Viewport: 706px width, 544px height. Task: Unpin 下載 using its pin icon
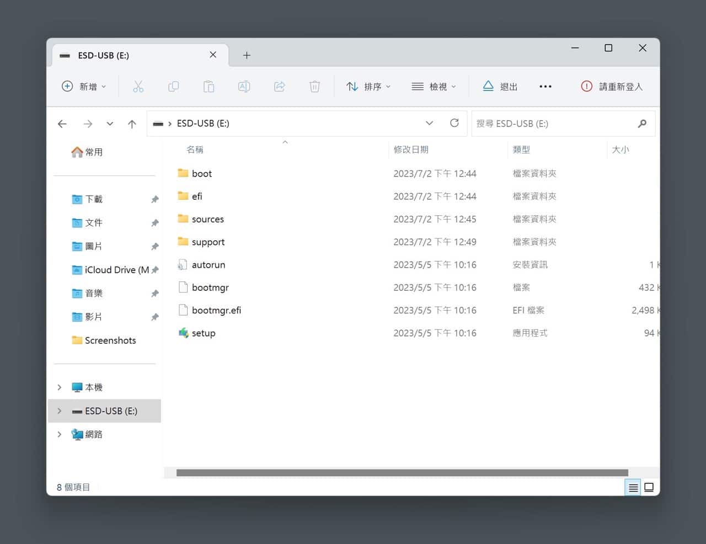[x=155, y=200]
